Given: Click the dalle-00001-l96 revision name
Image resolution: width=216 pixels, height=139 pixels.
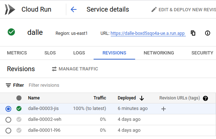Looking at the screenshot, I should pos(44,130).
